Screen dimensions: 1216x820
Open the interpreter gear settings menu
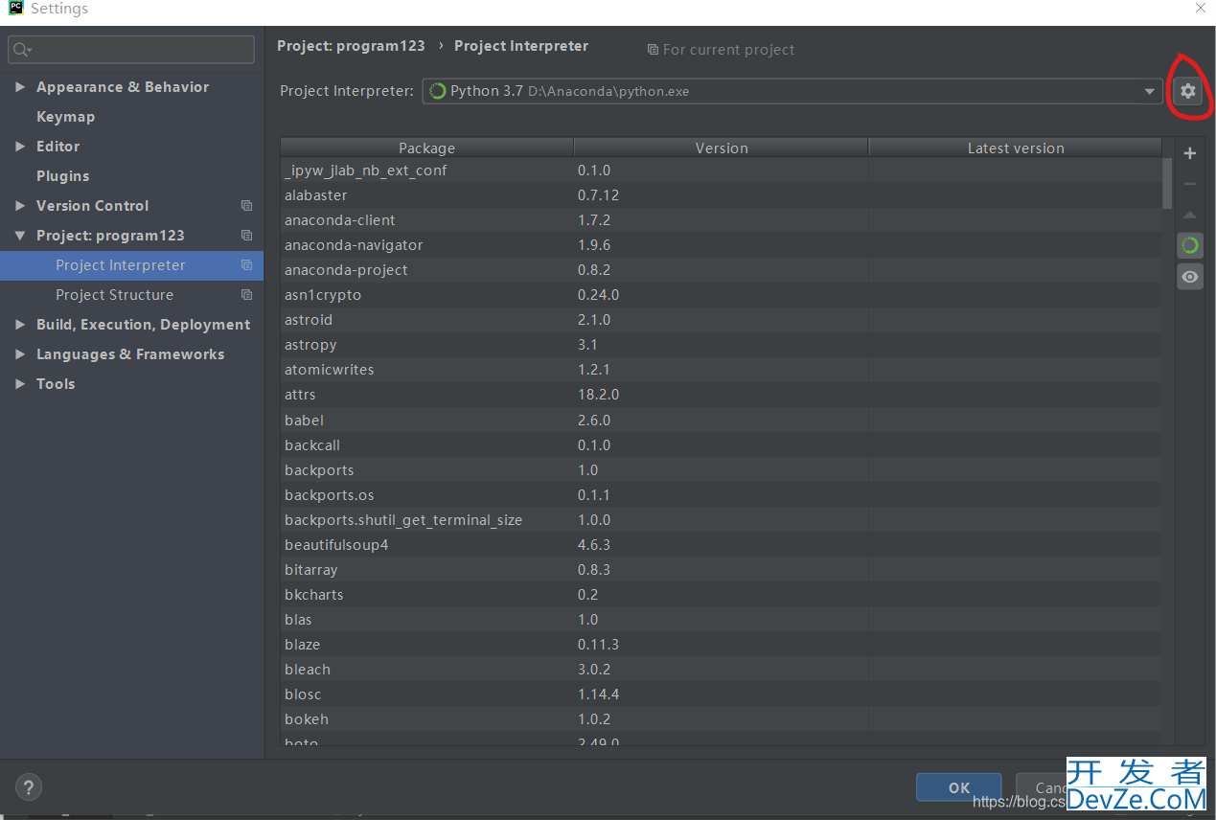coord(1188,91)
